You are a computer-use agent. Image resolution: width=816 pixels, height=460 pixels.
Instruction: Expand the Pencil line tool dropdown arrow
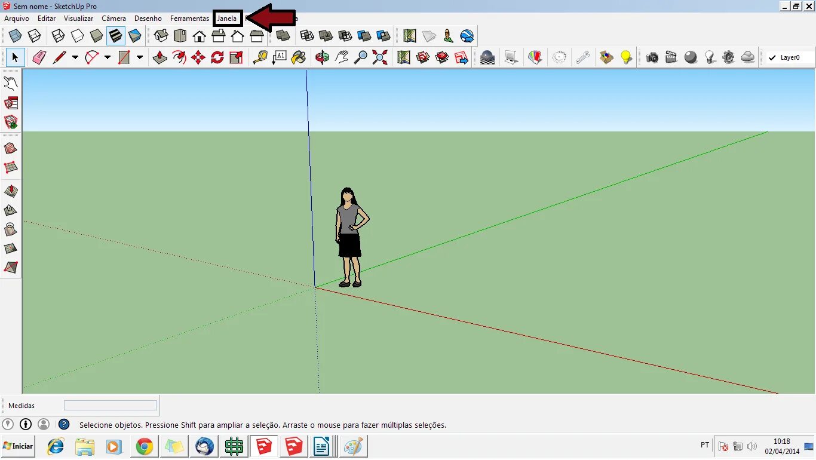tap(75, 57)
